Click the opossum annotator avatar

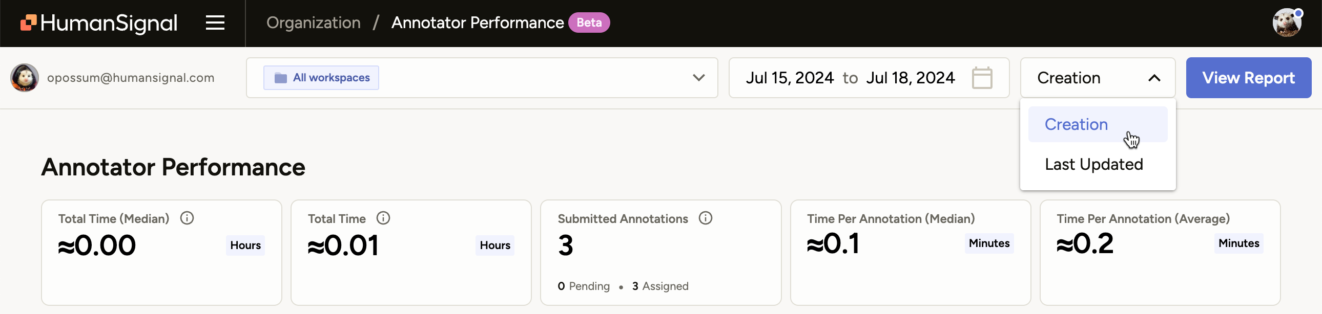tap(25, 78)
